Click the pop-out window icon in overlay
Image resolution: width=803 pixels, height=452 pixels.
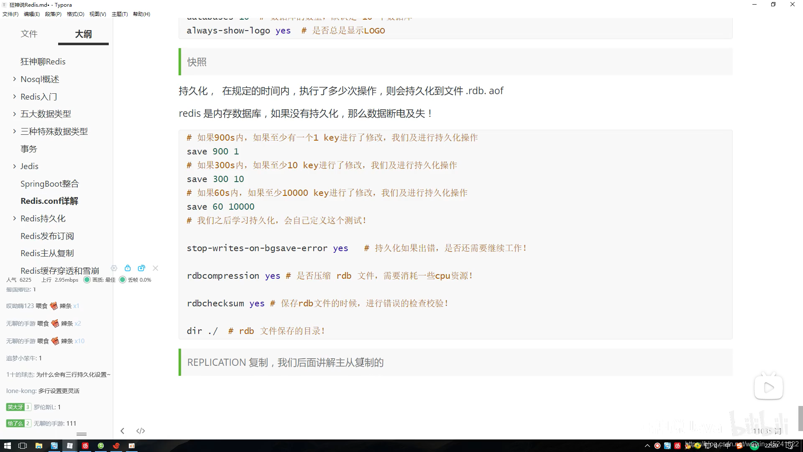click(141, 268)
